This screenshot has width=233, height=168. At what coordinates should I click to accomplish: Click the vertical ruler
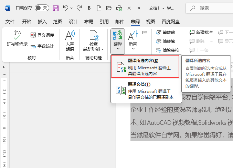click(x=4, y=120)
